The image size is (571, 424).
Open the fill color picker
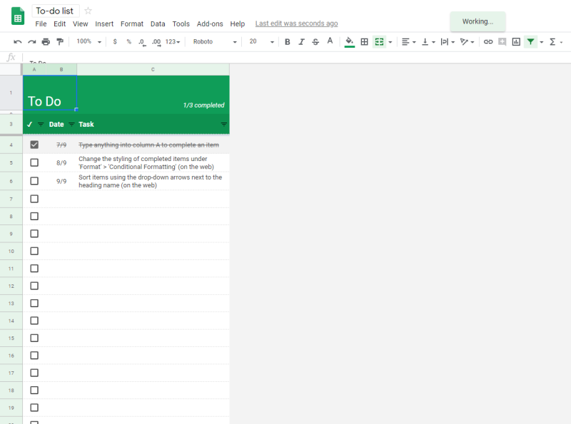tap(349, 42)
